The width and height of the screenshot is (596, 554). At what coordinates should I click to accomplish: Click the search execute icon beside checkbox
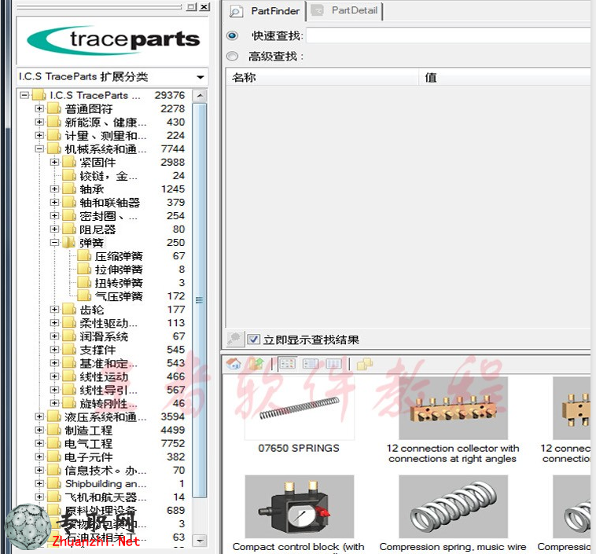(234, 339)
